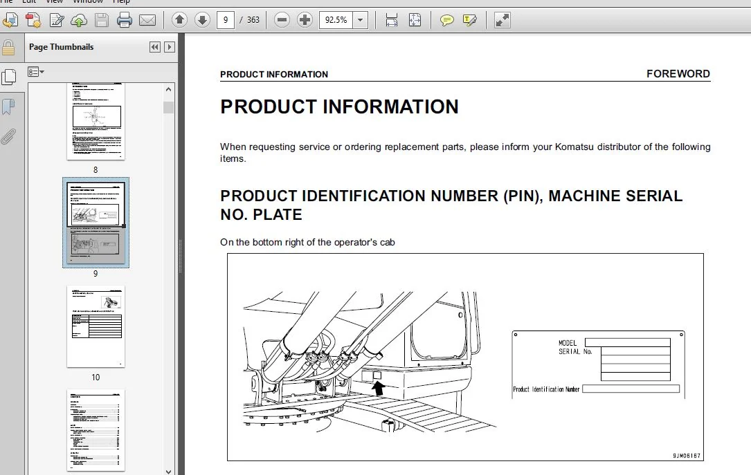Image resolution: width=751 pixels, height=475 pixels.
Task: Zoom in with the plus button
Action: point(305,19)
